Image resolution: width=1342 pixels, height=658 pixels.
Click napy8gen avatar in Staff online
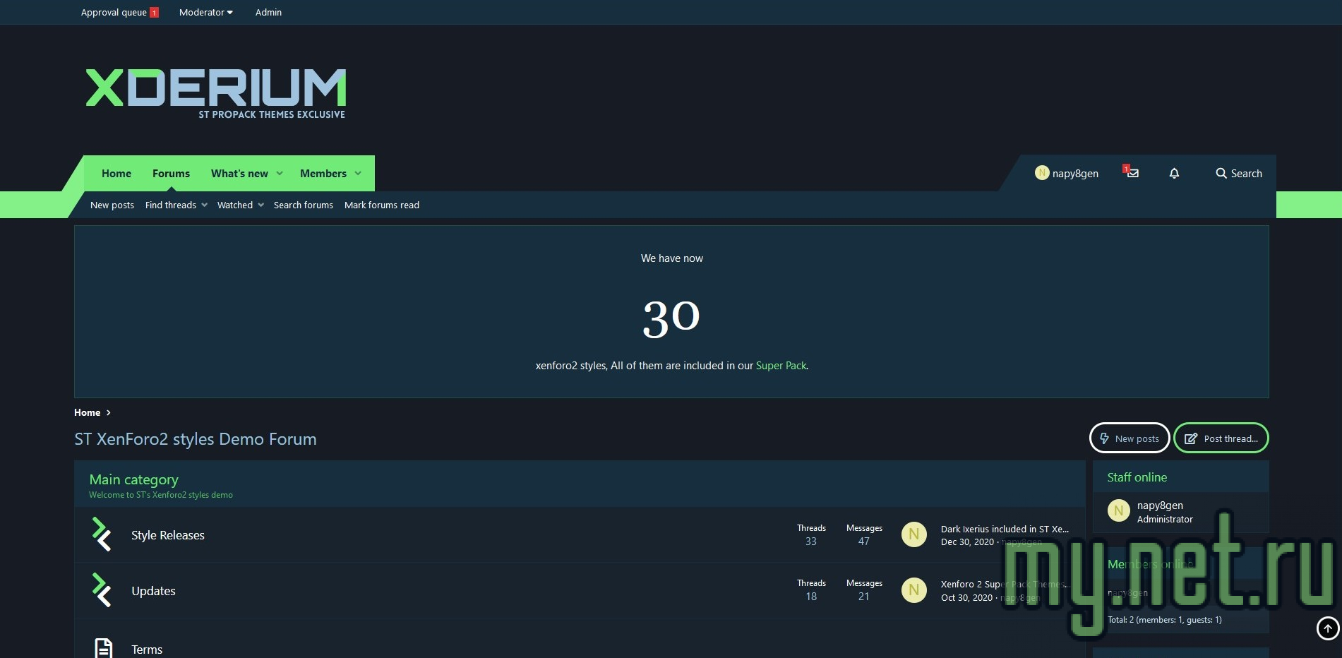tap(1118, 510)
